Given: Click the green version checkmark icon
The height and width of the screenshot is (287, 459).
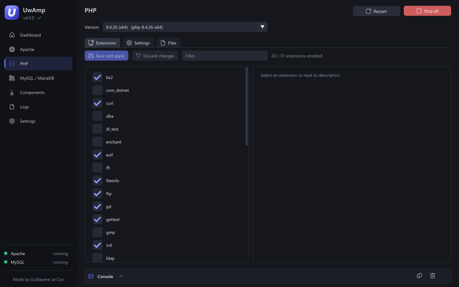Looking at the screenshot, I should (39, 18).
